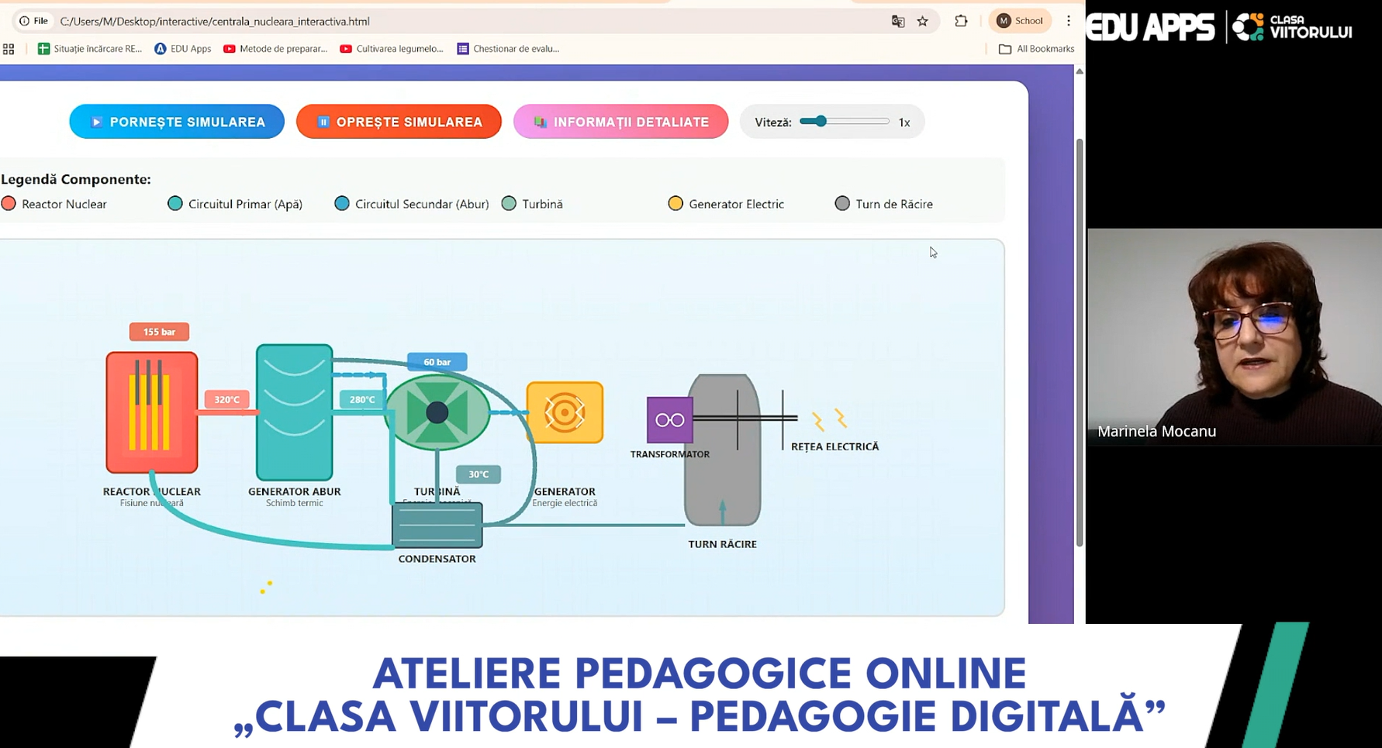Click the REȚEA ELECTRICĂ label
Image resolution: width=1382 pixels, height=748 pixels.
(834, 446)
